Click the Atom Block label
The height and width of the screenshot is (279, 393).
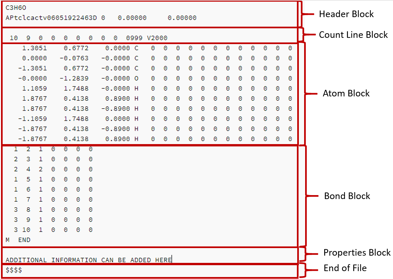click(x=346, y=93)
